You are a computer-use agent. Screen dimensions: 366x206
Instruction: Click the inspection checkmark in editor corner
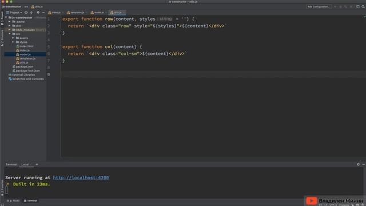(x=364, y=17)
